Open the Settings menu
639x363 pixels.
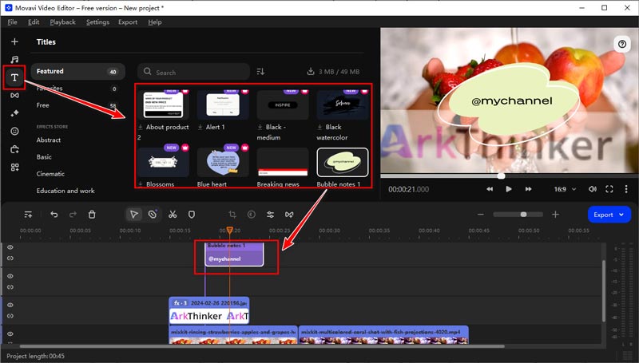pos(97,22)
